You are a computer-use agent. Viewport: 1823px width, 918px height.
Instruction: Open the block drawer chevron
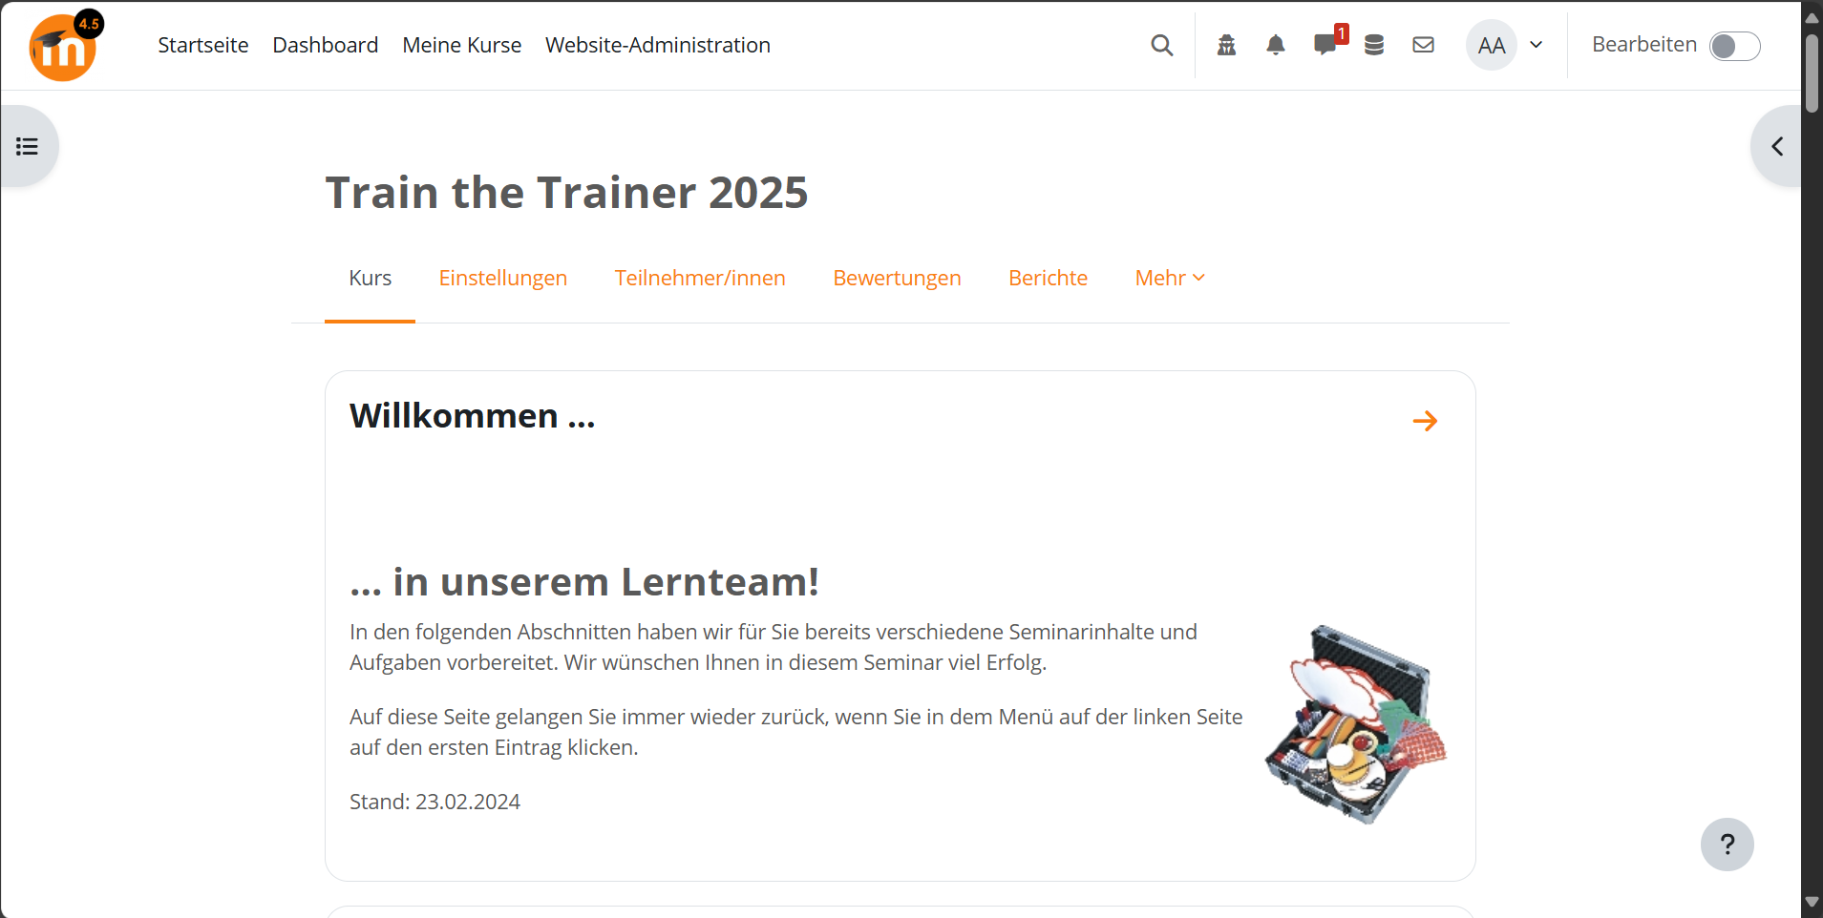click(x=1777, y=146)
